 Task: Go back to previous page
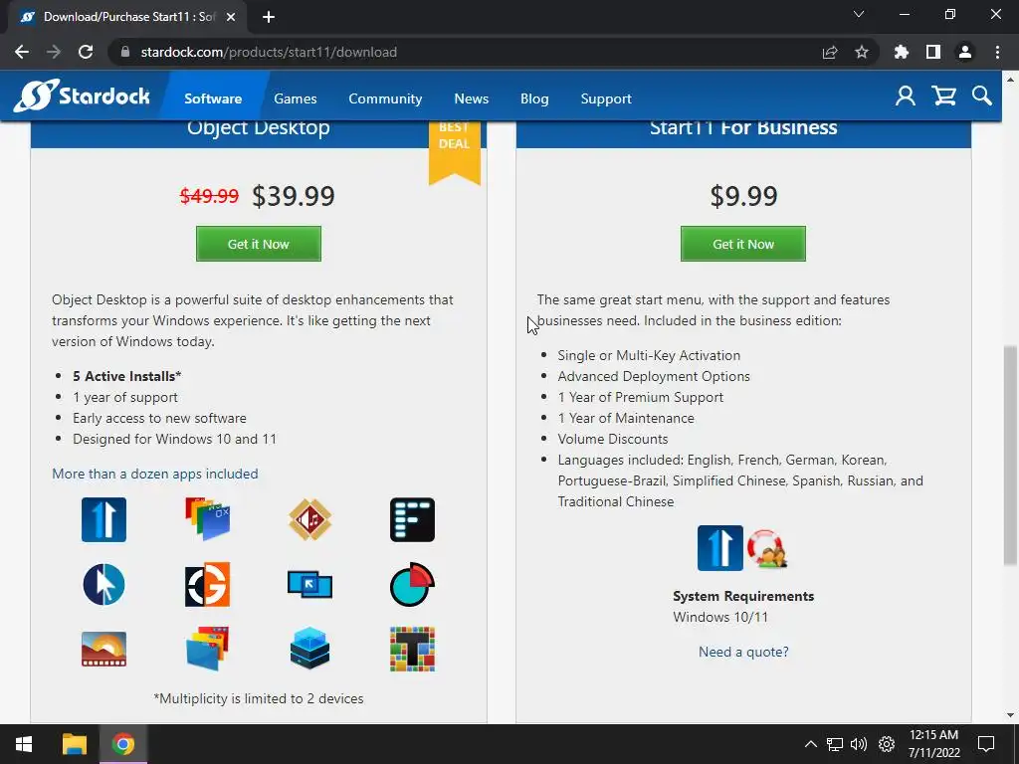tap(22, 52)
